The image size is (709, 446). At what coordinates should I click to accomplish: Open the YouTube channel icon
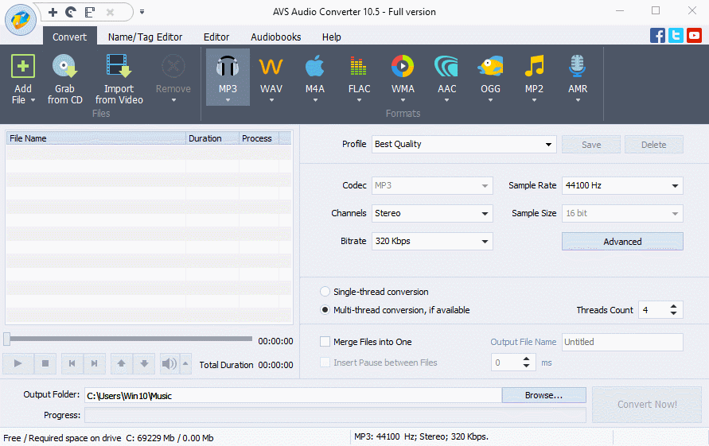(694, 35)
